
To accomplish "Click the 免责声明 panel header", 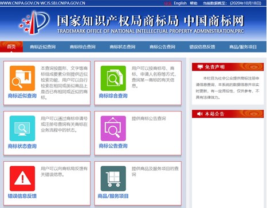I will pos(228,67).
